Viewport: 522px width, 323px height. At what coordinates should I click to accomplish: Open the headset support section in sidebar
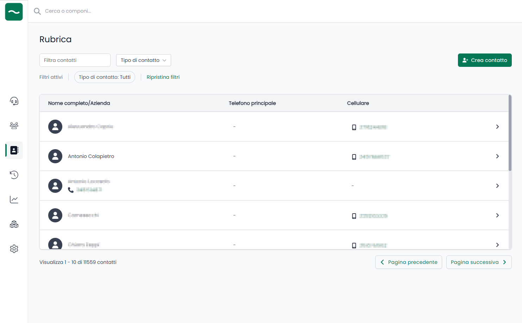[14, 101]
